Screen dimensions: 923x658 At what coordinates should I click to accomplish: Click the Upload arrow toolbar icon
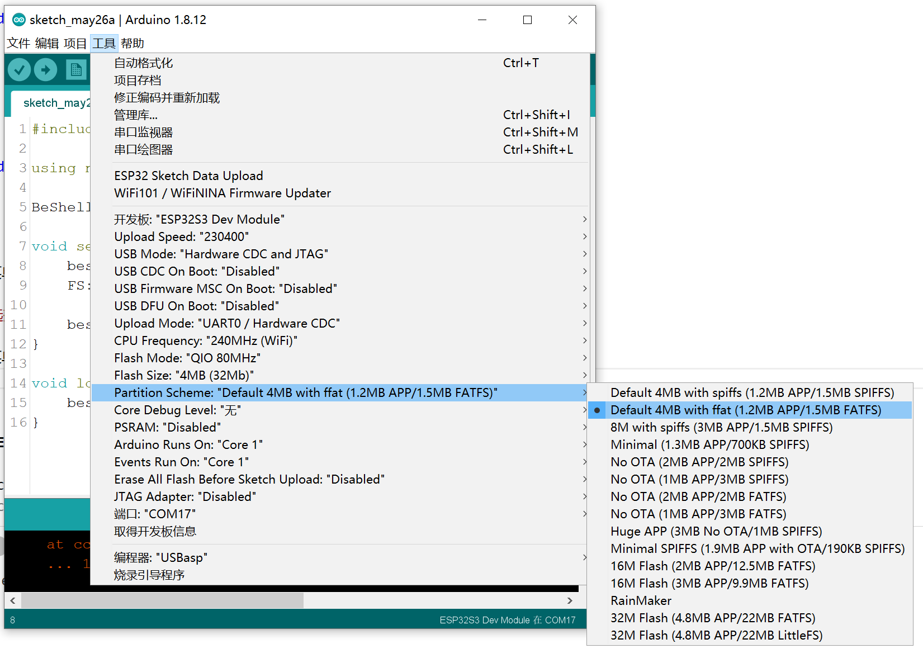click(46, 70)
